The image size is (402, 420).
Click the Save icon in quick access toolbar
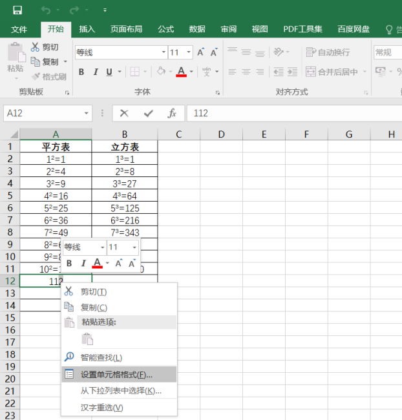coord(17,10)
